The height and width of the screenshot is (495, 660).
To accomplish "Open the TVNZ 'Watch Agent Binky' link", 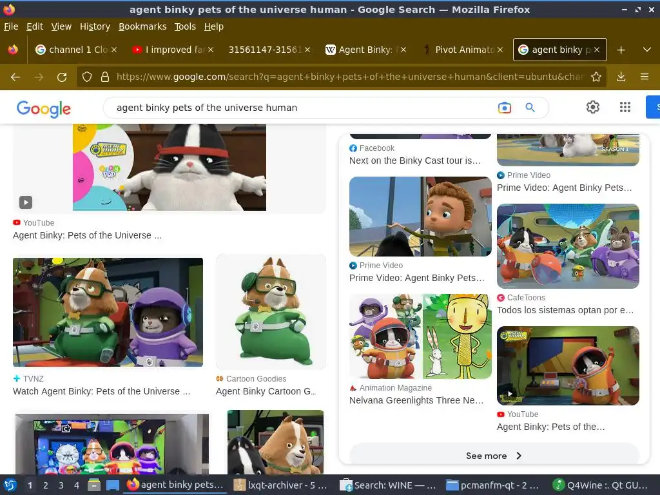I will coord(101,391).
